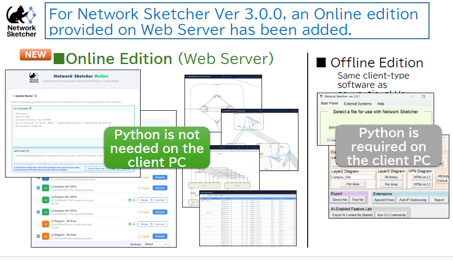Click the Append Flows extension button

point(384,200)
